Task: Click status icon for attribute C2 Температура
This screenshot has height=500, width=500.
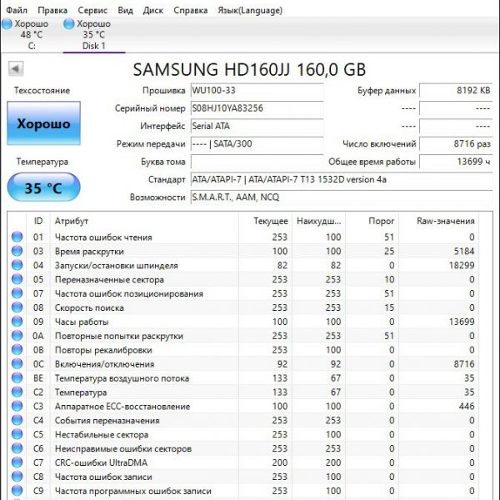Action: pyautogui.click(x=17, y=392)
